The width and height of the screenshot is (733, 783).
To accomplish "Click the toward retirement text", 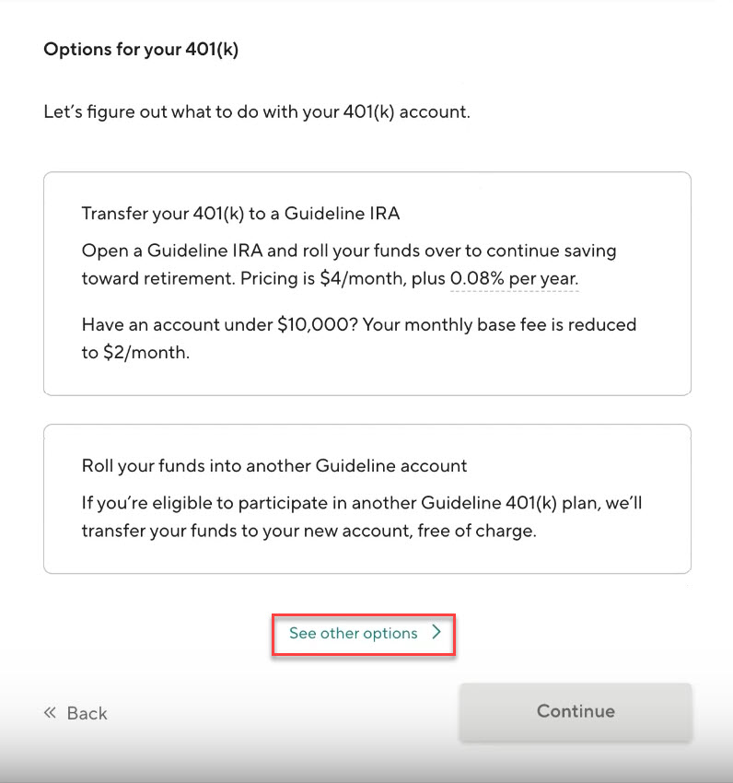I will [148, 278].
